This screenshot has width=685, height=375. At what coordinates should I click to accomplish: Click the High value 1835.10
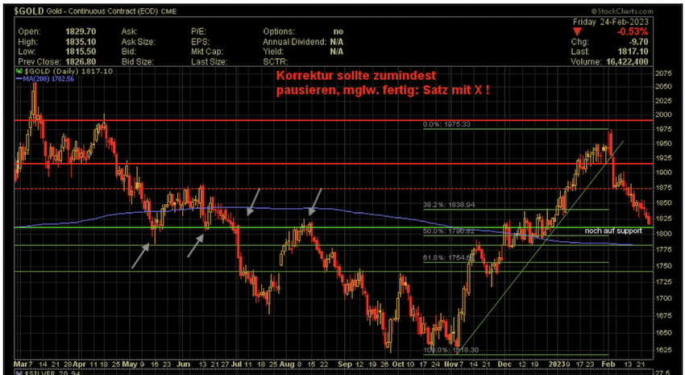(80, 42)
